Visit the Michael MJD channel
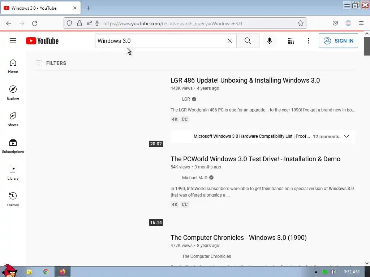Image resolution: width=370 pixels, height=277 pixels. (195, 178)
